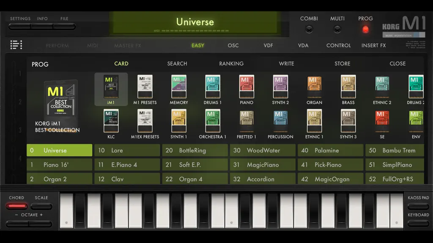The height and width of the screenshot is (243, 433).
Task: Click CLOSE in the browser
Action: 397,64
